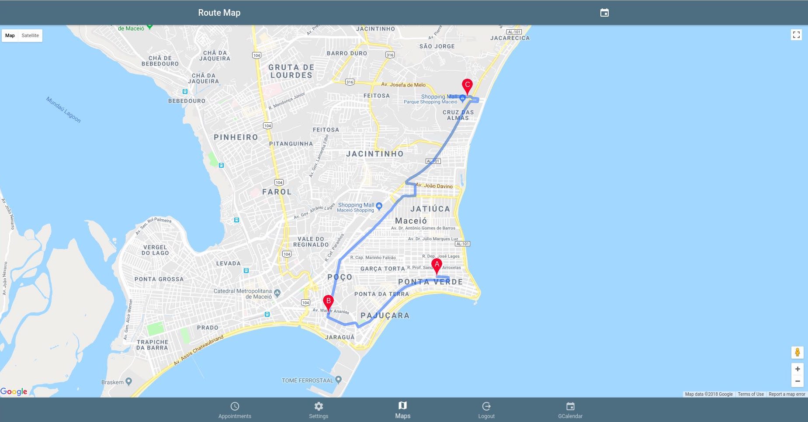
Task: Click transit station icon near Bebedouro
Action: (185, 92)
